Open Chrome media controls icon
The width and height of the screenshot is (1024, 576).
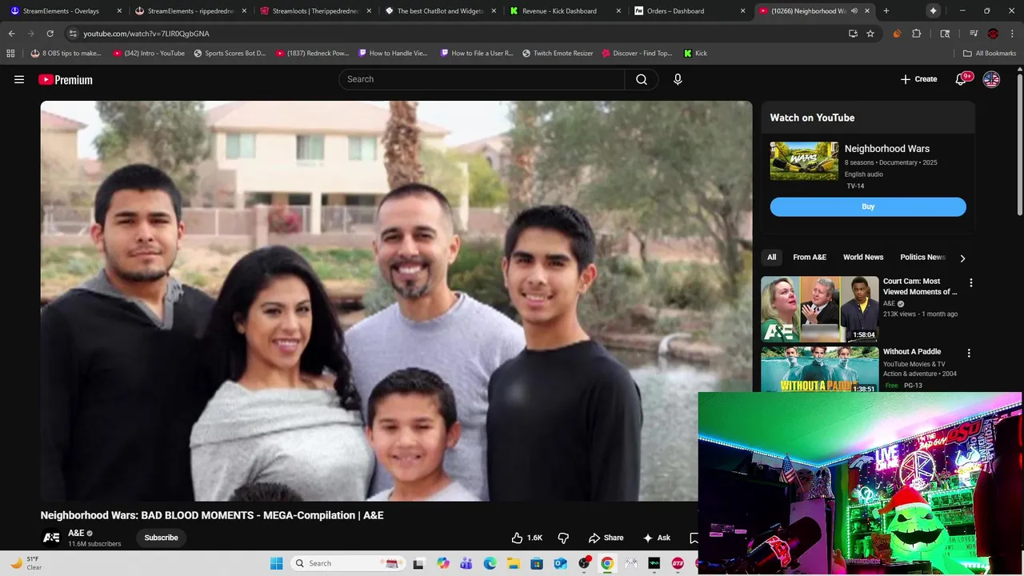[x=974, y=34]
